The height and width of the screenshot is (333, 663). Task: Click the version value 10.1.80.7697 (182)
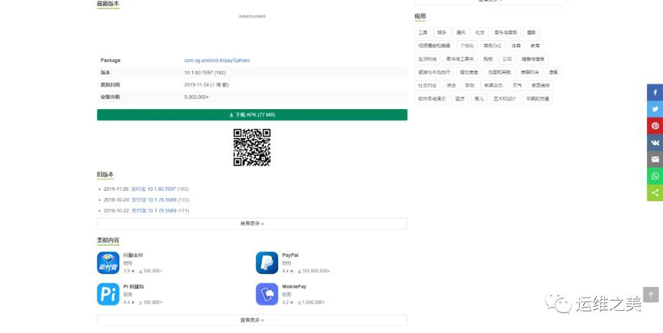coord(205,73)
